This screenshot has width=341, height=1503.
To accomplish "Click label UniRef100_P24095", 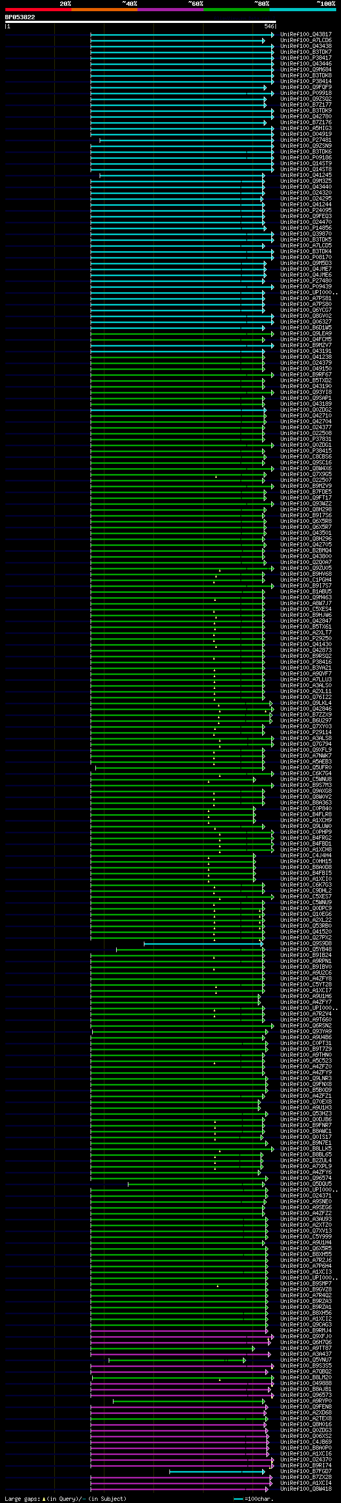I will click(305, 210).
